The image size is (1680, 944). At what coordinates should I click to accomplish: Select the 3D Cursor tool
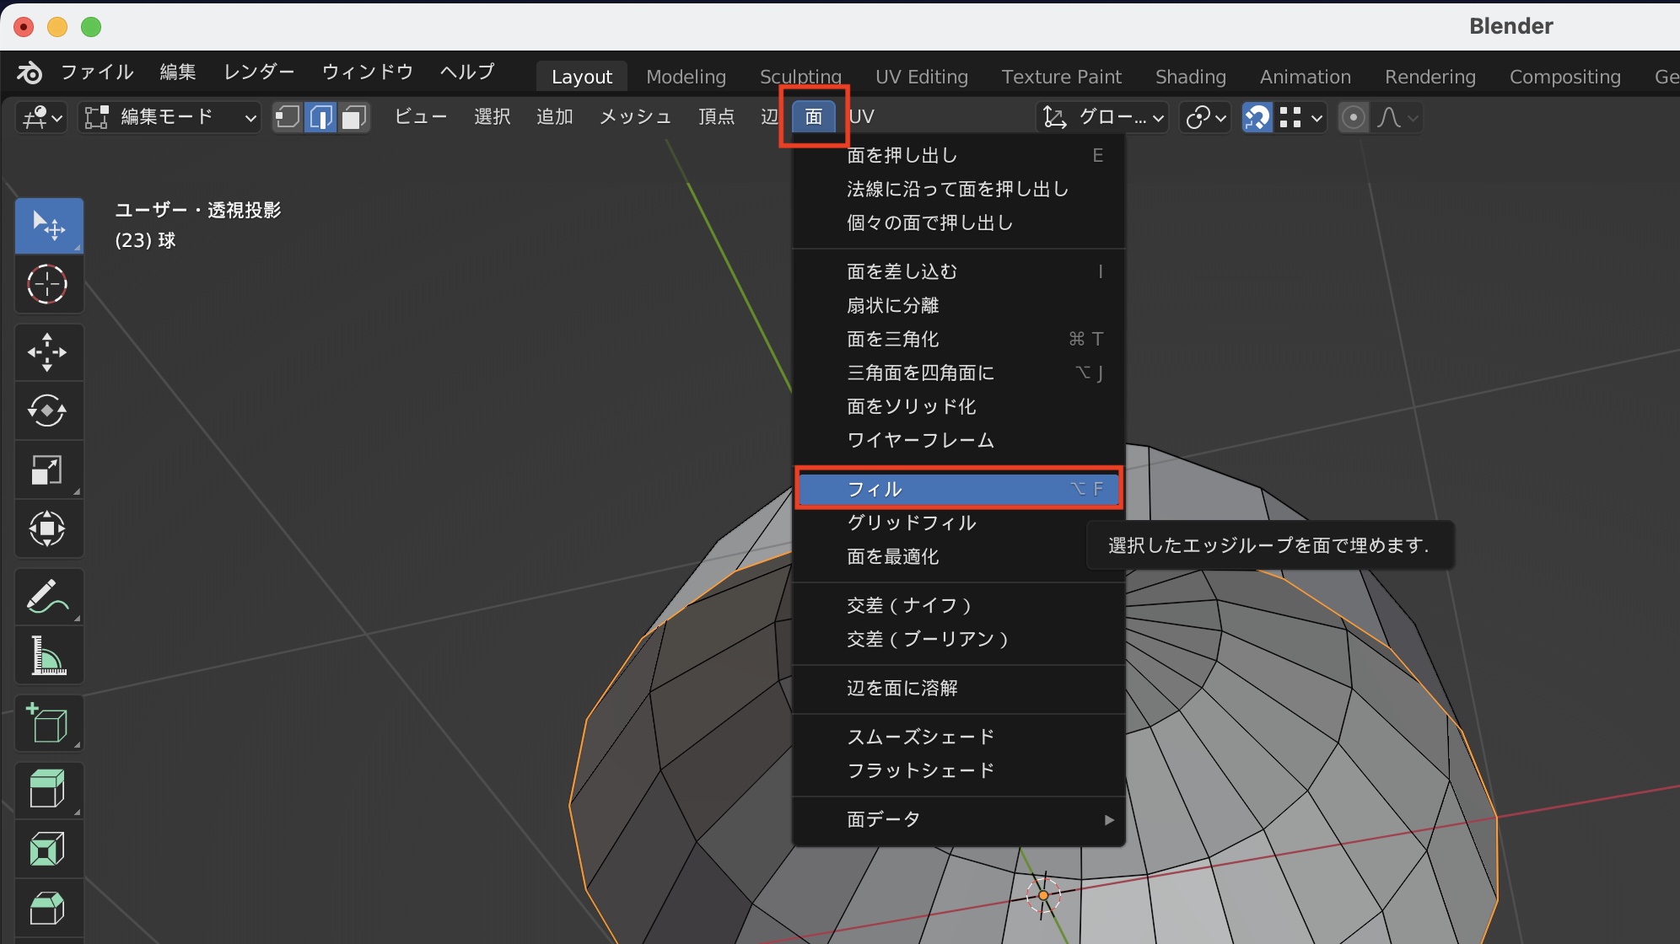point(47,284)
